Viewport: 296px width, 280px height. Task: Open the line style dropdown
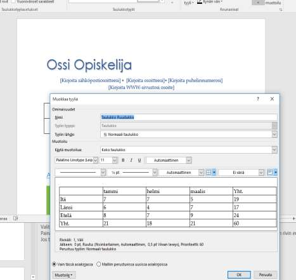[x=103, y=173]
